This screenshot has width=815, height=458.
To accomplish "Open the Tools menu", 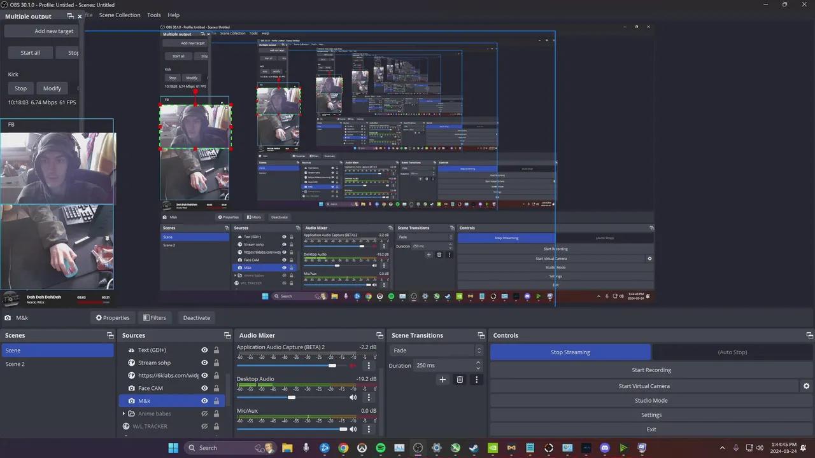I will (x=154, y=15).
